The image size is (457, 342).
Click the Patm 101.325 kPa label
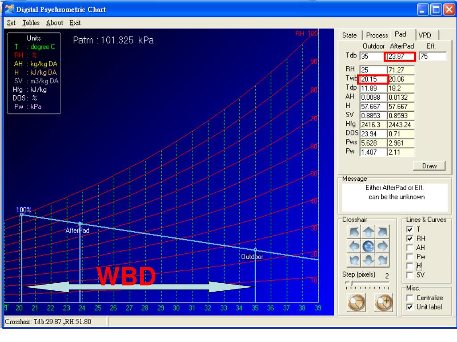[113, 40]
